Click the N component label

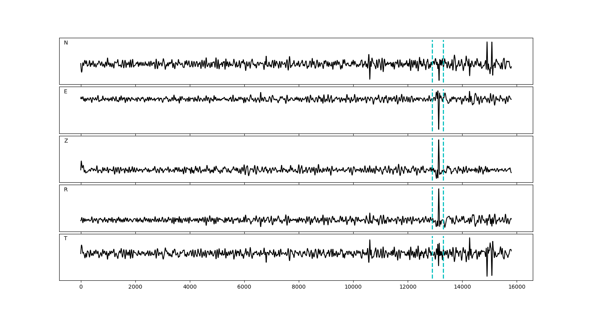[66, 43]
